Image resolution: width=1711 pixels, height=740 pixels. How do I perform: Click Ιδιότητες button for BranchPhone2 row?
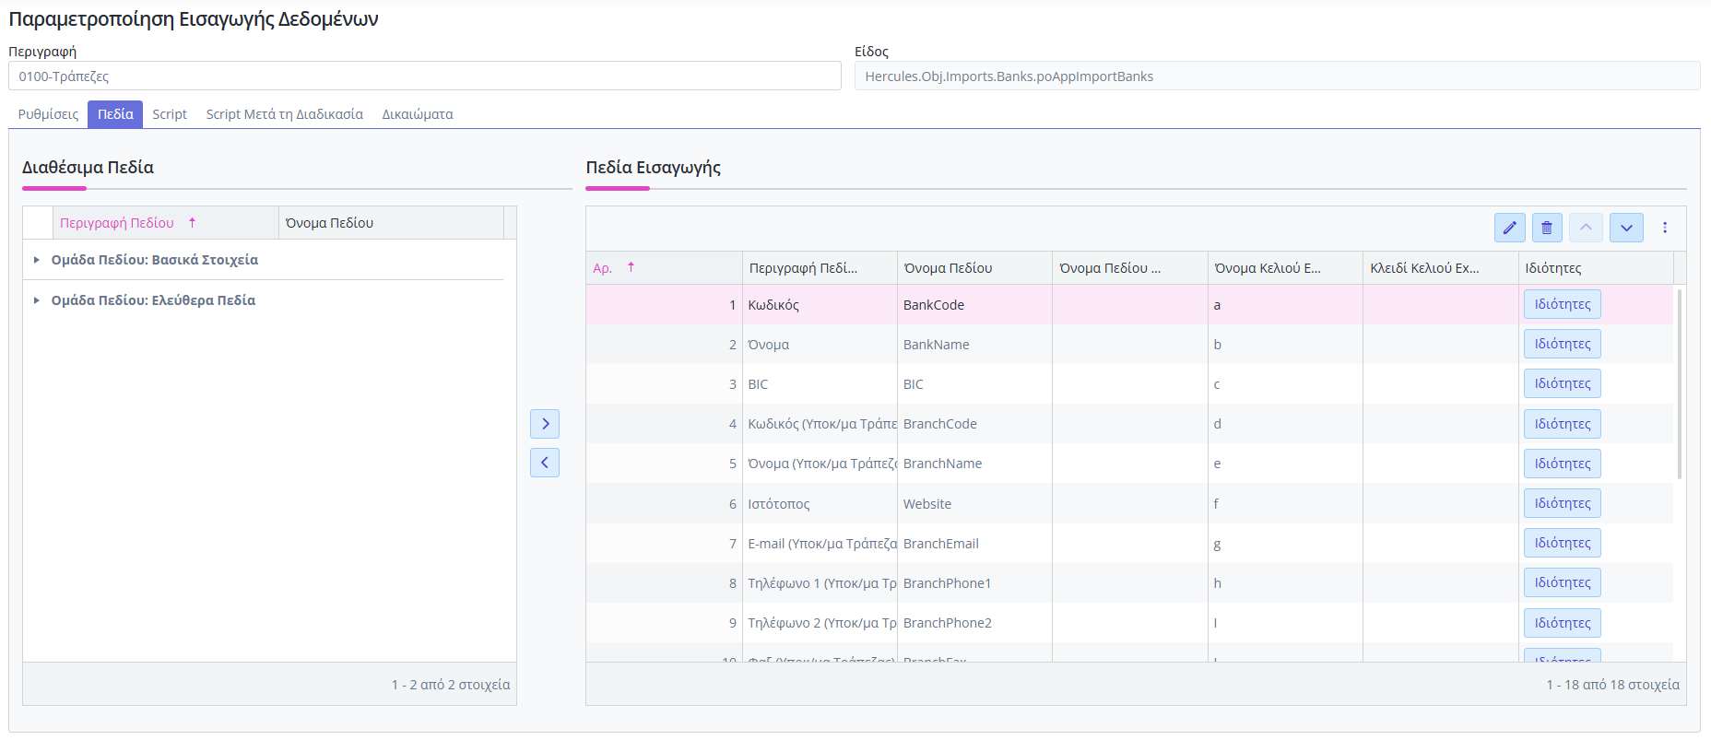coord(1563,623)
